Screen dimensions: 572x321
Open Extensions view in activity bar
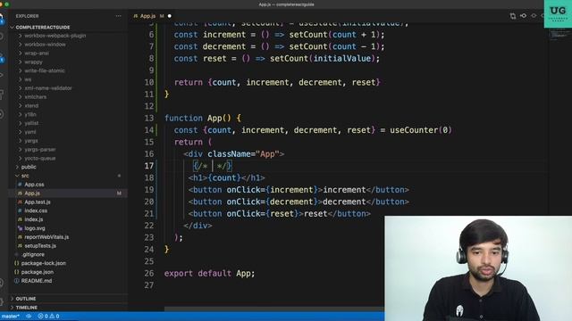[2, 95]
